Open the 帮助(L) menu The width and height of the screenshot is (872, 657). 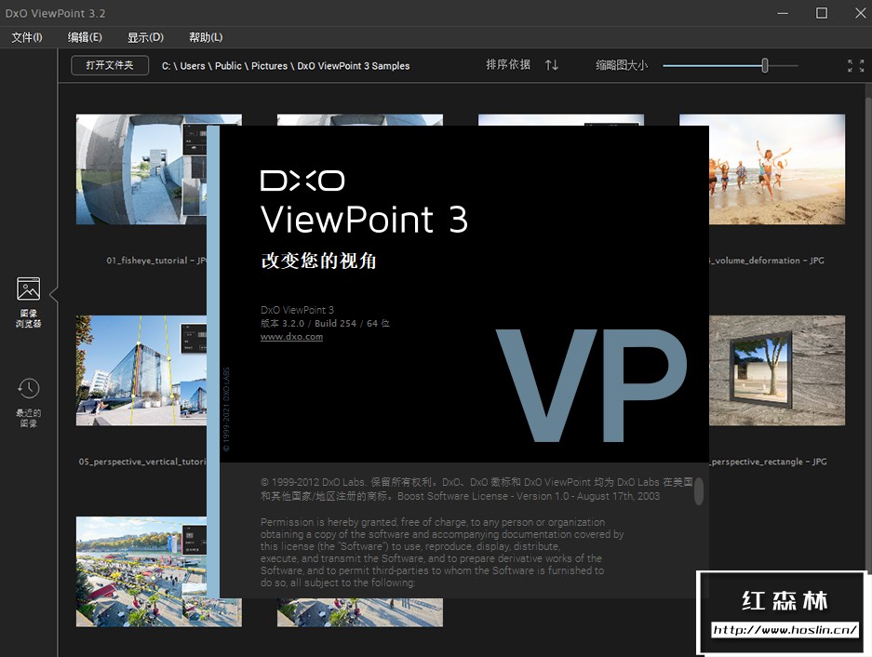pos(206,37)
